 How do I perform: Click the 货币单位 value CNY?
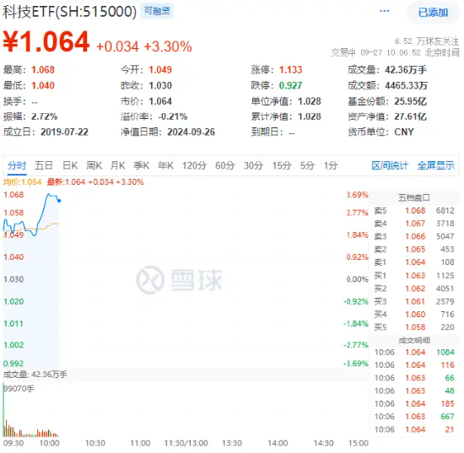404,132
